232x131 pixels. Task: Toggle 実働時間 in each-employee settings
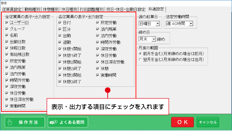coord(98,75)
